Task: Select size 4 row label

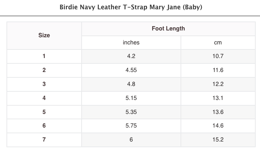Action: [x=44, y=98]
